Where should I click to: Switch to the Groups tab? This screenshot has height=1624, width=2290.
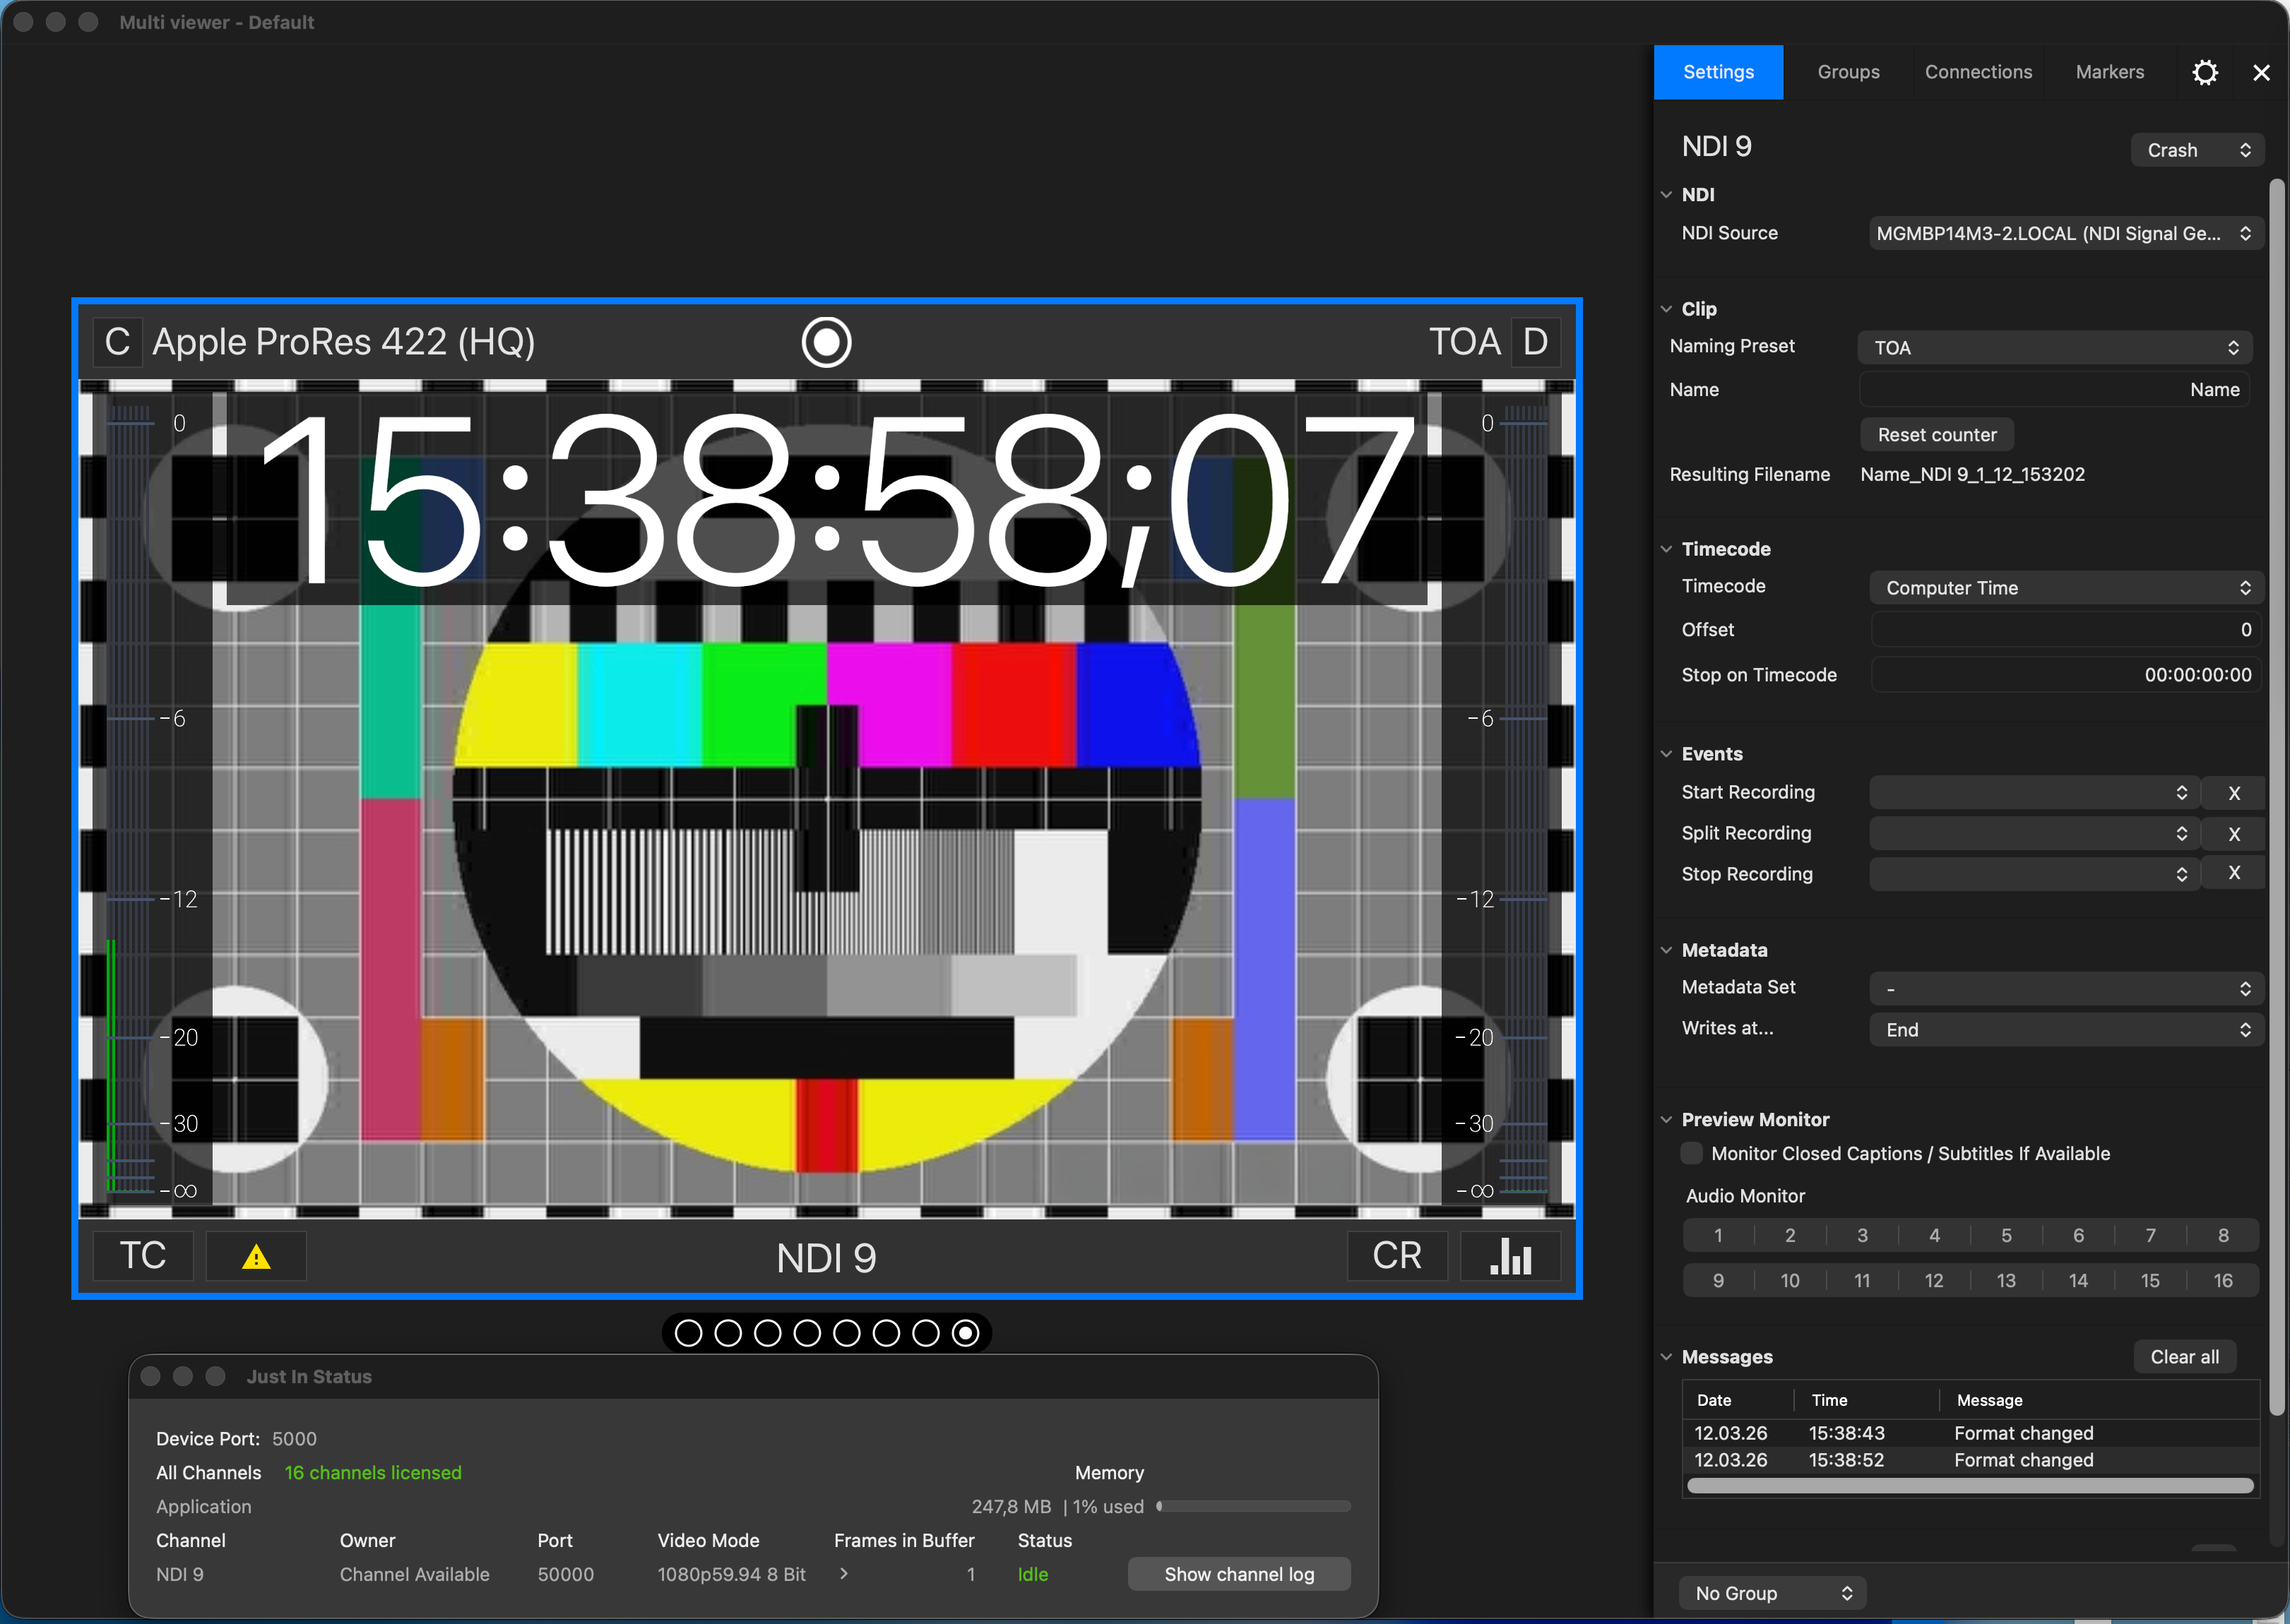coord(1848,72)
